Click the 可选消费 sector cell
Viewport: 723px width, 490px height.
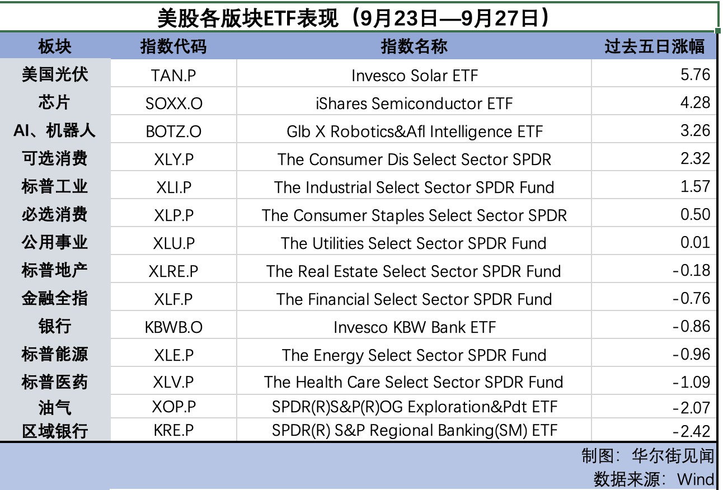(55, 158)
